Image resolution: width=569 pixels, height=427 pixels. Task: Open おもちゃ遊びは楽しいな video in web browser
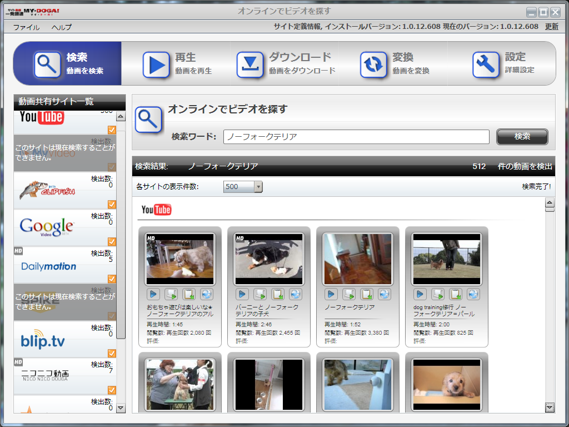(207, 294)
